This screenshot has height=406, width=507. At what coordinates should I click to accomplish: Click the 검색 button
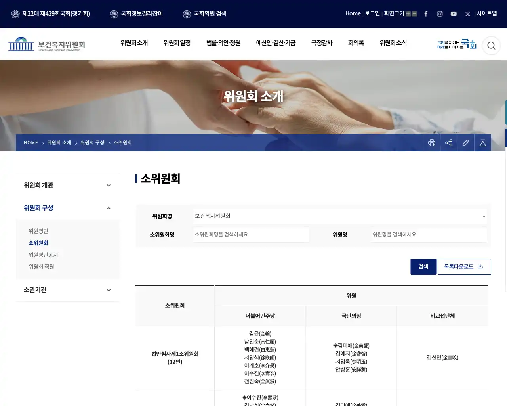[423, 267]
